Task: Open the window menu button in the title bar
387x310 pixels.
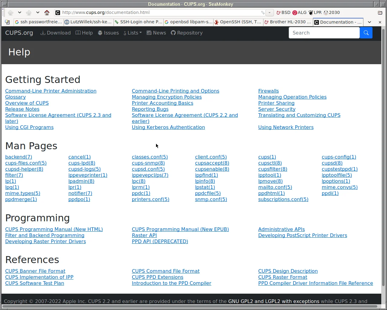Action: 4,4
